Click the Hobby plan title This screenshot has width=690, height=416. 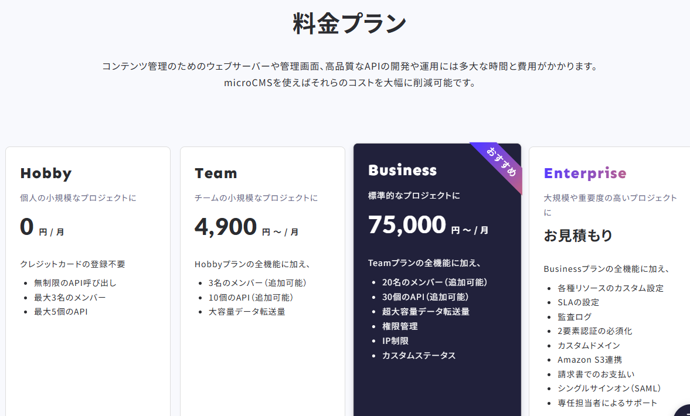(46, 173)
